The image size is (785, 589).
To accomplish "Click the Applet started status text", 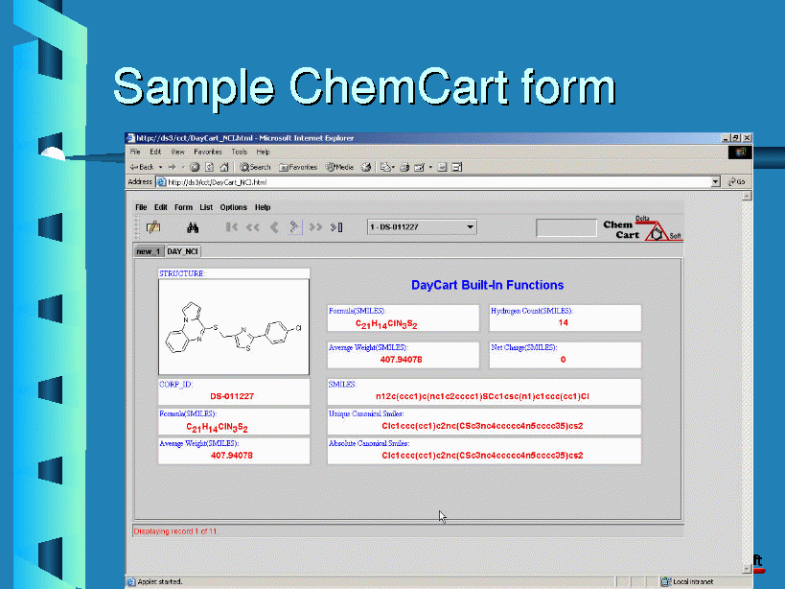I will tap(160, 581).
